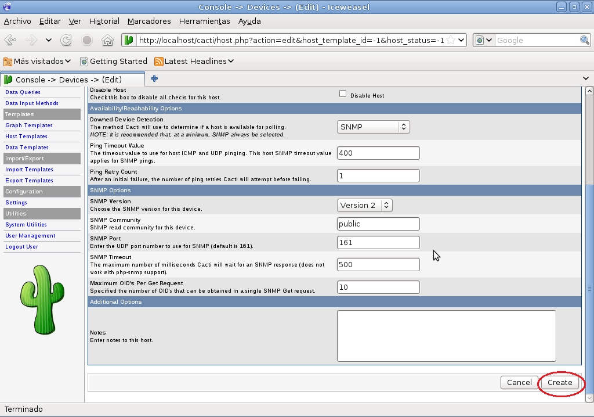Viewport: 594px width, 417px height.
Task: Enable the Disable Host checkbox
Action: (342, 94)
